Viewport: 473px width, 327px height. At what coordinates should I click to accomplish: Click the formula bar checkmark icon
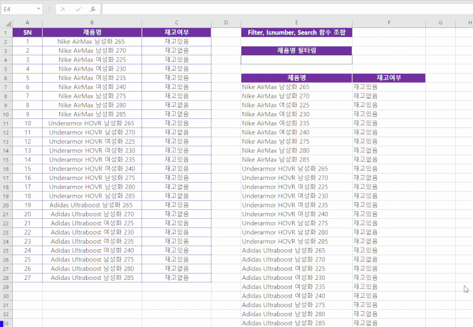(78, 9)
